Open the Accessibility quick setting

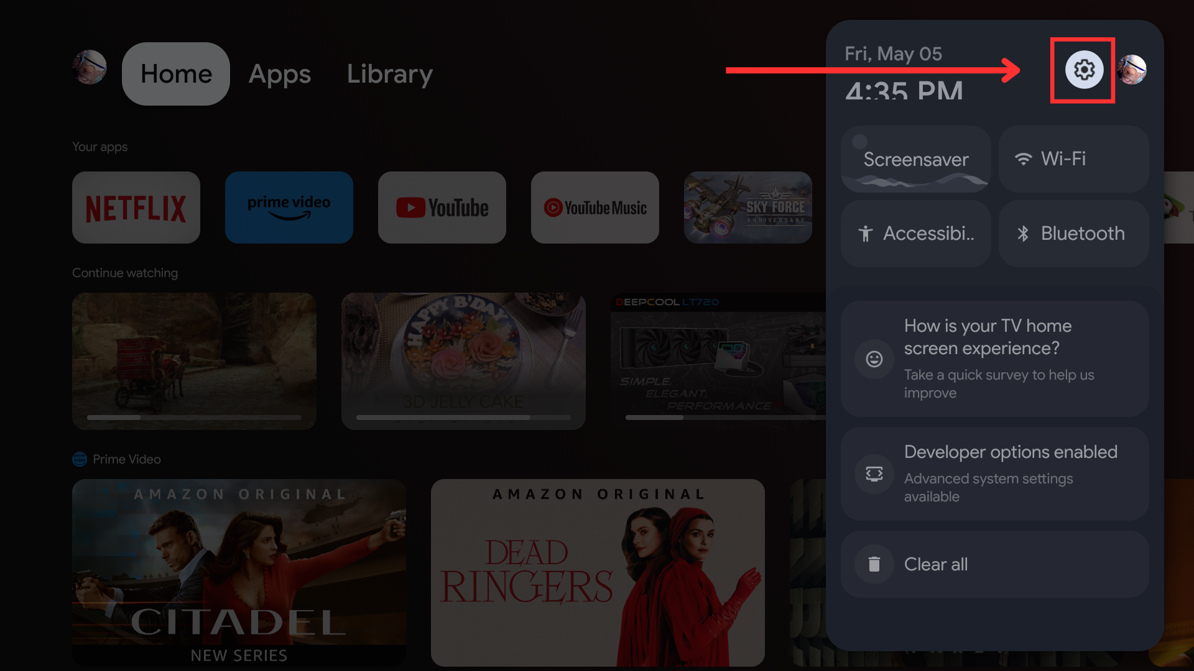915,234
